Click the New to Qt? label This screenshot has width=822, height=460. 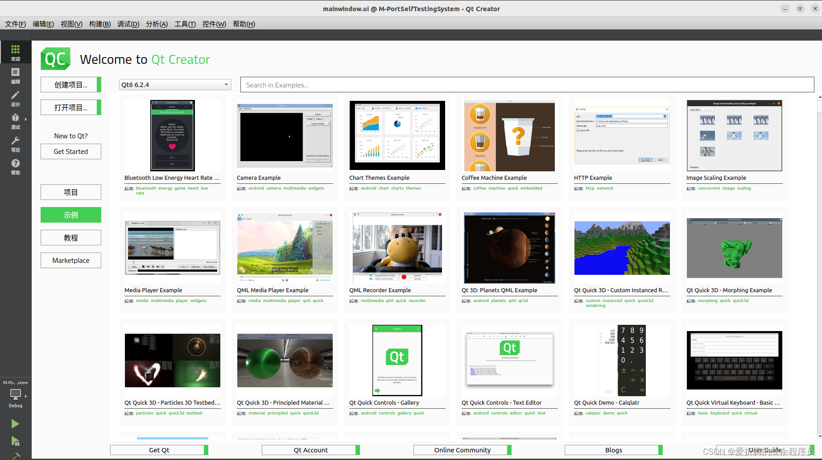[x=71, y=136]
